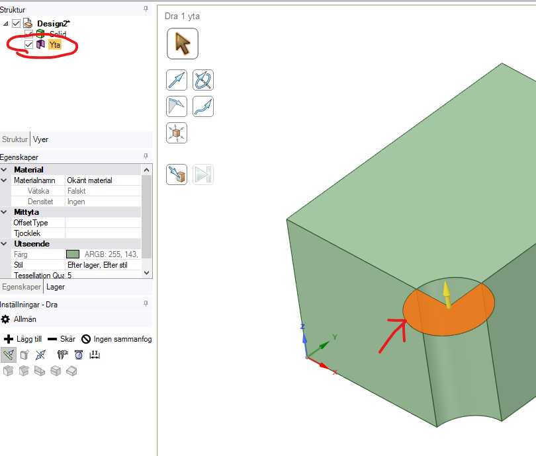This screenshot has width=536, height=456.
Task: Choose the straight arrow direction tool guide
Action: click(177, 81)
